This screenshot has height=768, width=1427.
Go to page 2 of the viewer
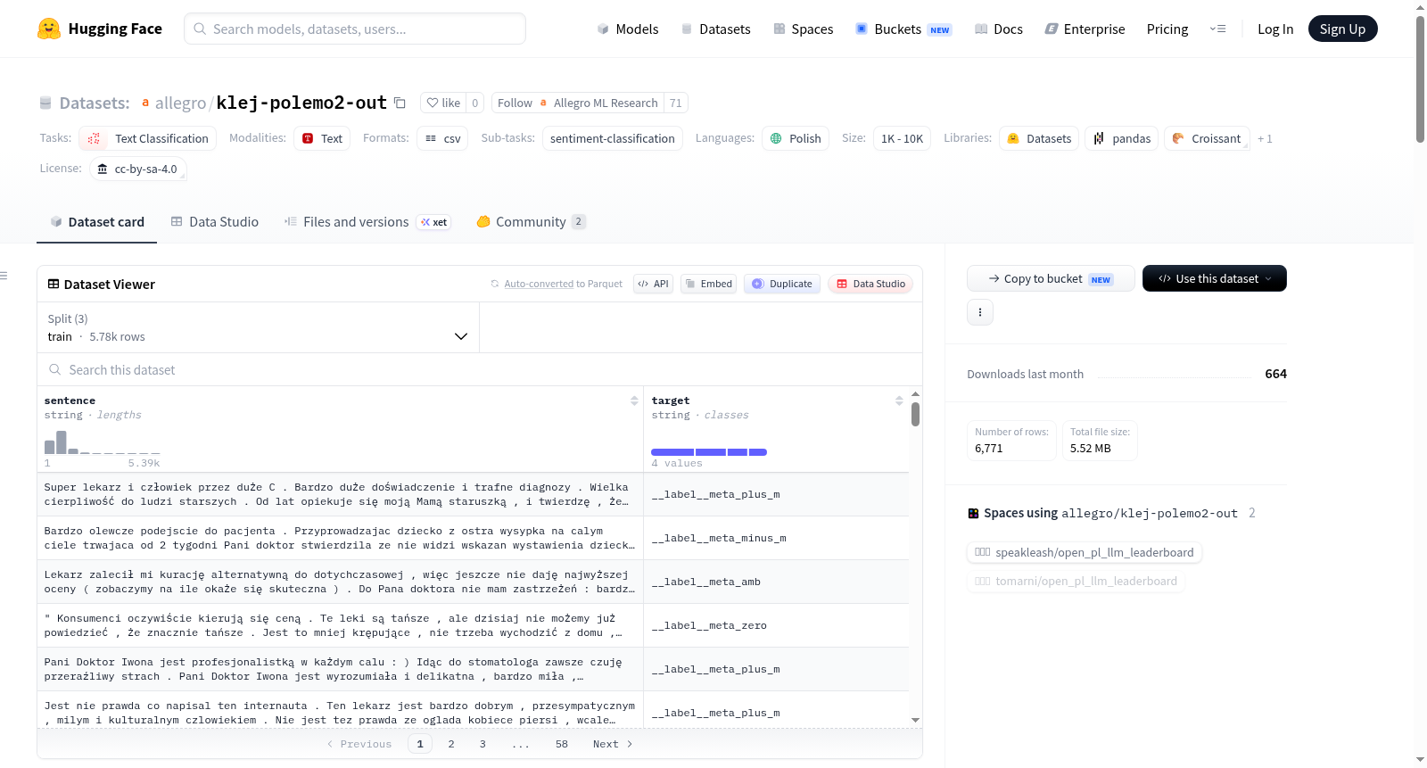(451, 744)
